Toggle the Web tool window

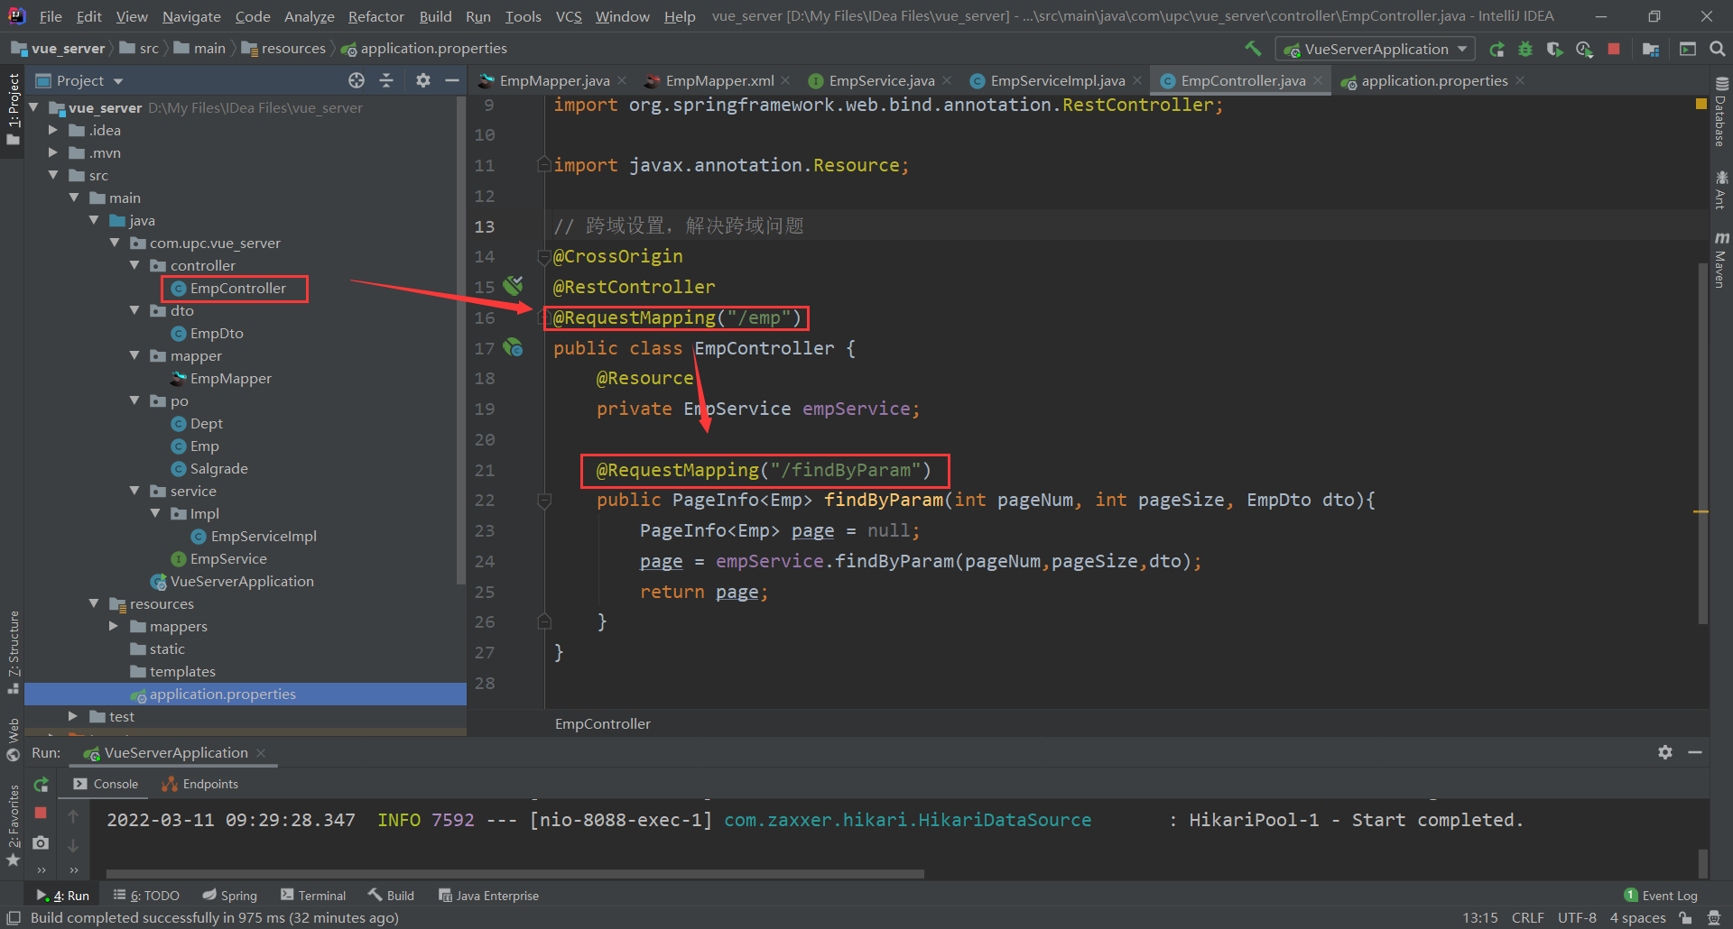[x=13, y=740]
